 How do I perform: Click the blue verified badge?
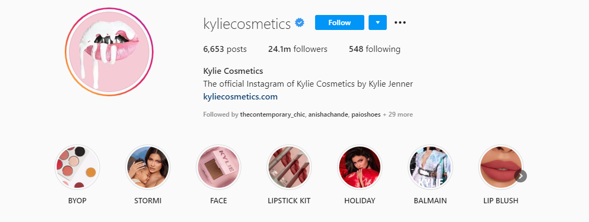[300, 23]
